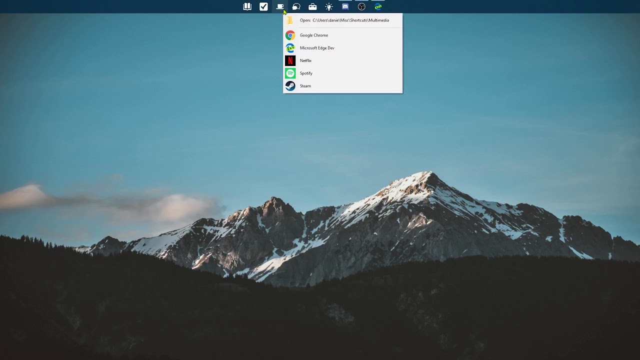This screenshot has height=360, width=640.
Task: Click the checkmark tasks icon in top bar
Action: [263, 6]
